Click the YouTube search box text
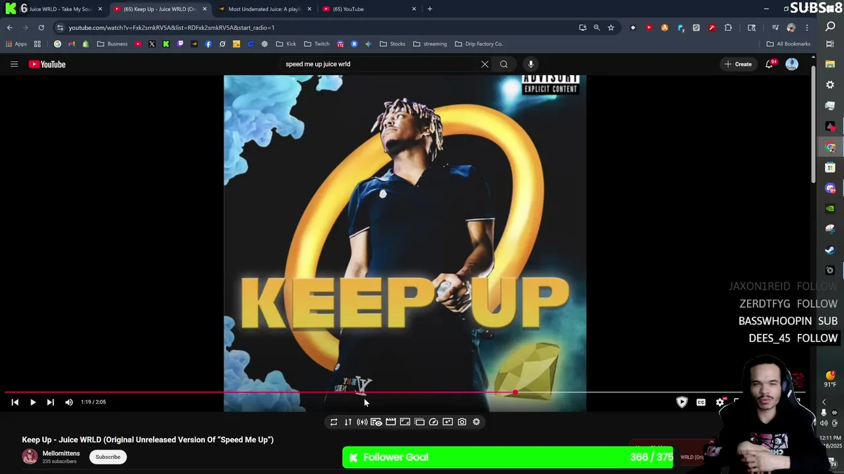This screenshot has height=474, width=844. (318, 64)
